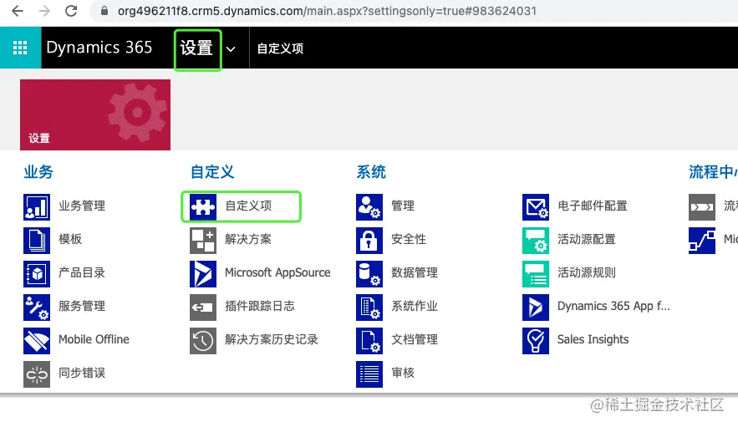
Task: Open the 数据管理 link
Action: pos(415,272)
